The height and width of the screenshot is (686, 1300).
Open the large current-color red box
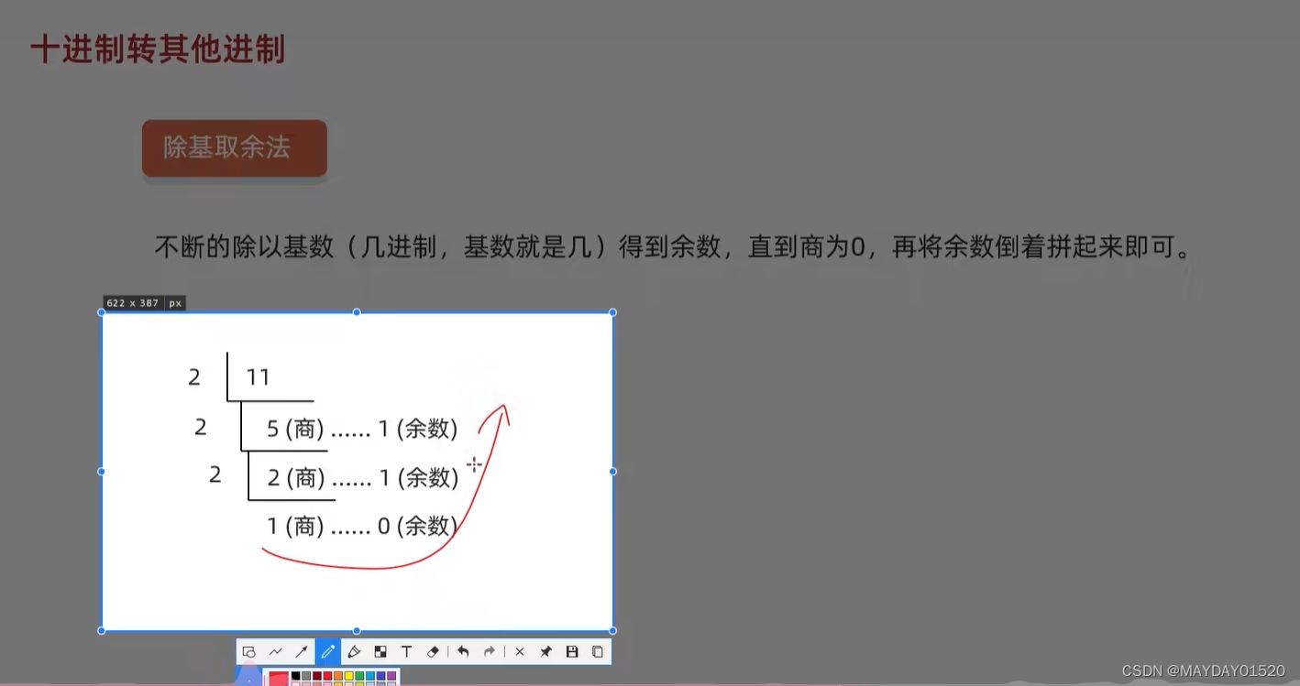pos(279,678)
